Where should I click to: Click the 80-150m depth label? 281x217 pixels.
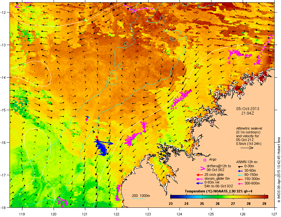251,175
